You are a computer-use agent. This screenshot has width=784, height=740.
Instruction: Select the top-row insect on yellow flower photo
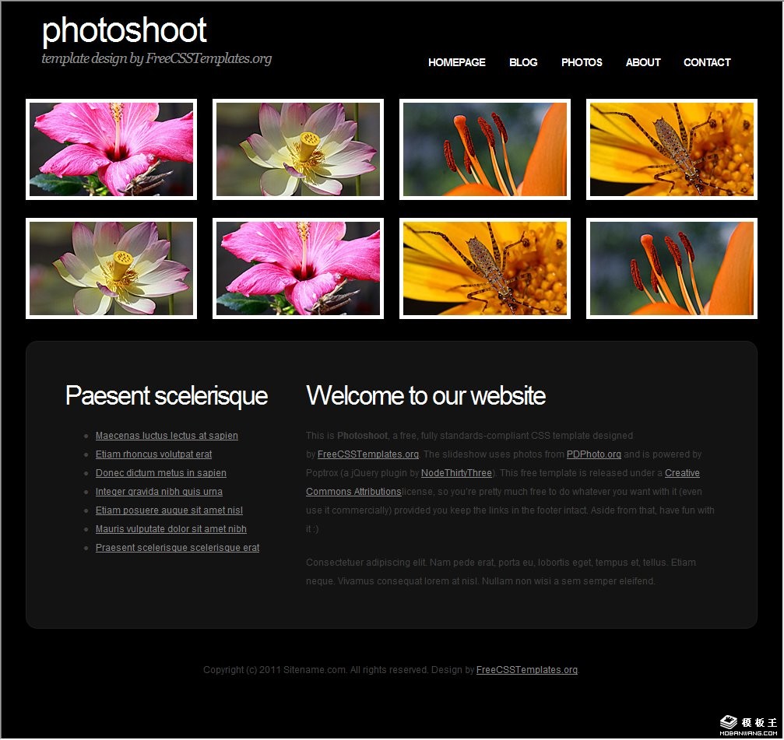tap(672, 149)
